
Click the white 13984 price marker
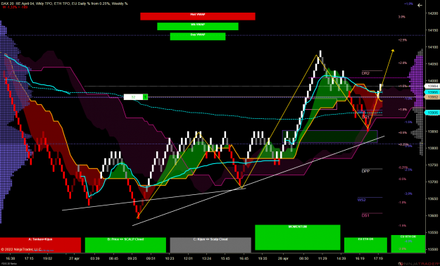click(x=433, y=86)
